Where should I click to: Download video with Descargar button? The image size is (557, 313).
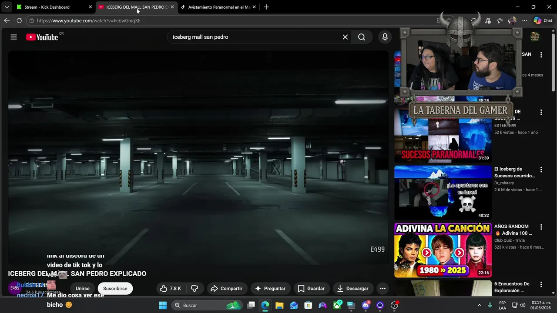click(x=353, y=288)
